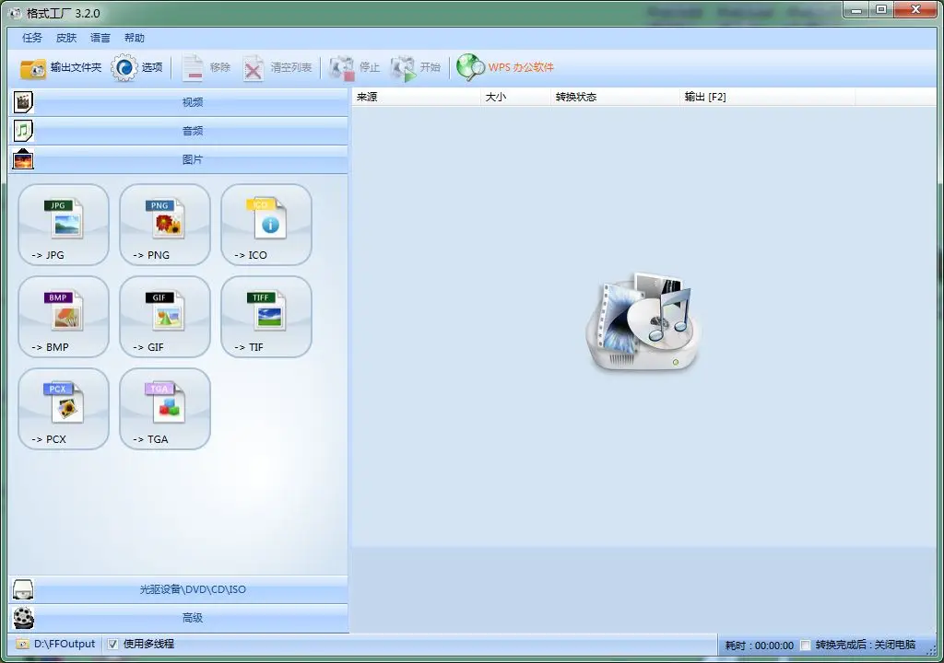This screenshot has height=663, width=944.
Task: Click the ICO conversion icon
Action: pos(266,225)
